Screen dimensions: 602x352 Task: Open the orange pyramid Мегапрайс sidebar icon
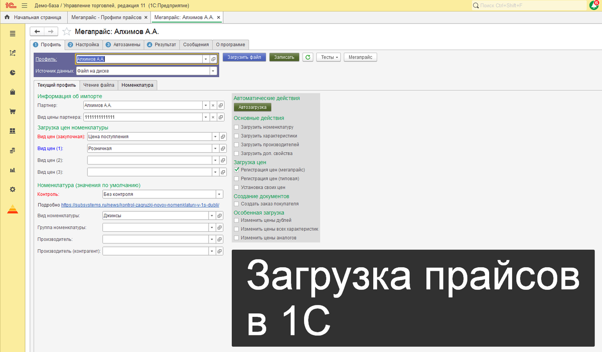pyautogui.click(x=13, y=209)
